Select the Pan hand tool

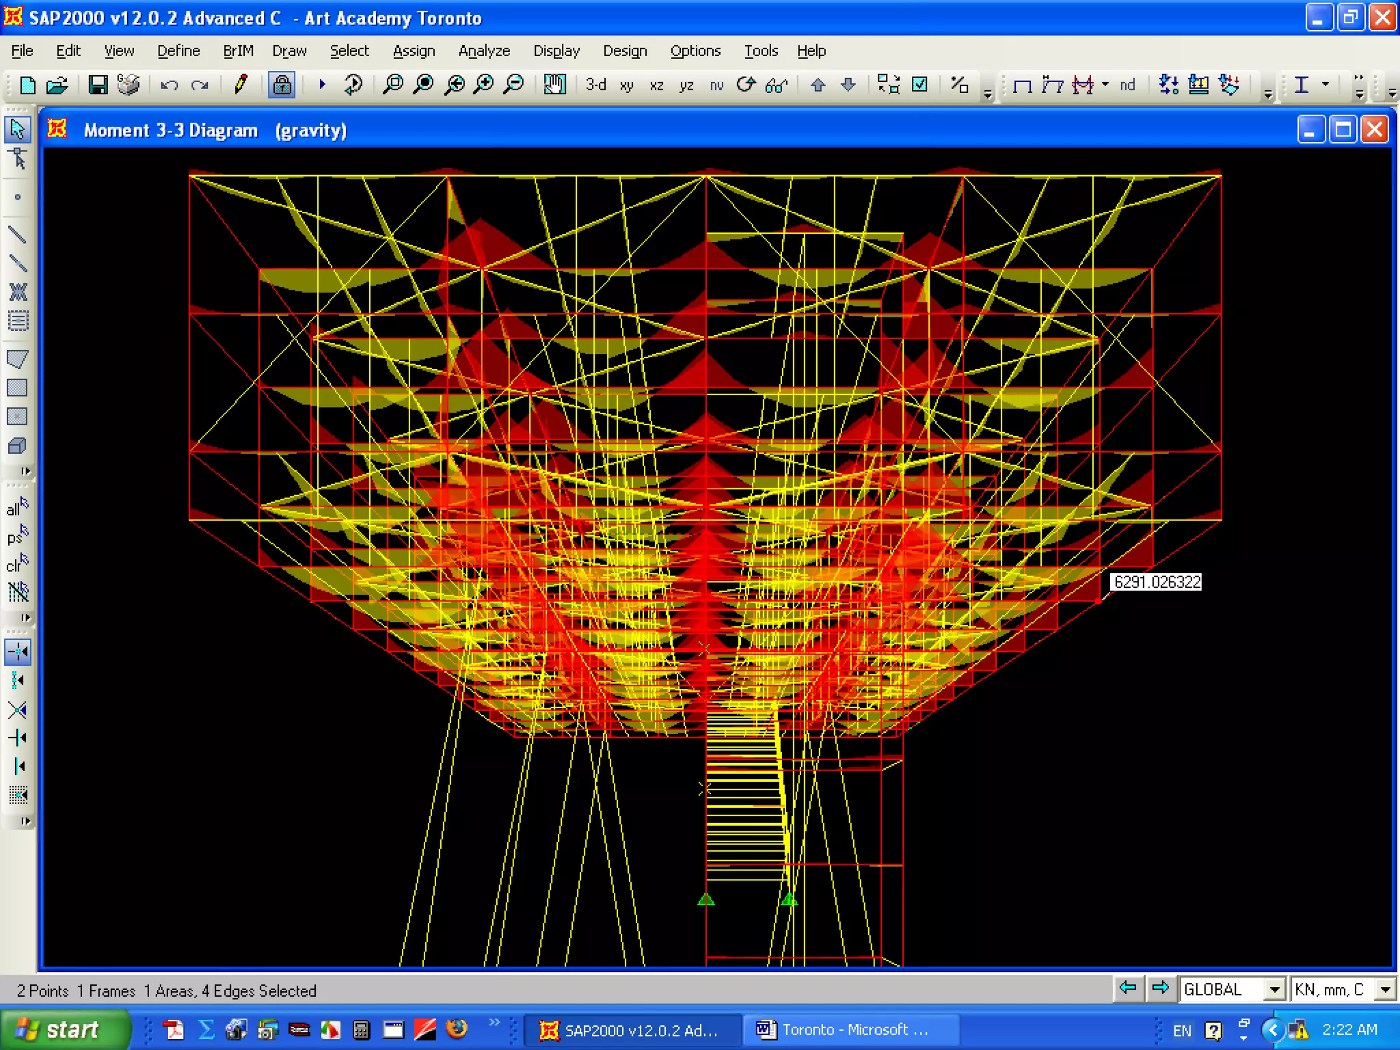554,85
